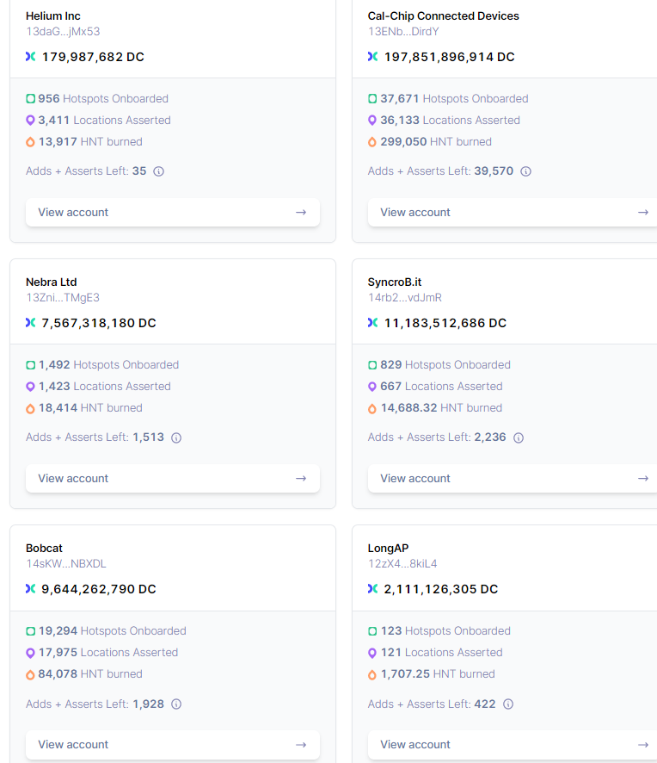Click 19,294 Hotspots Onboarded text
657x763 pixels.
113,631
